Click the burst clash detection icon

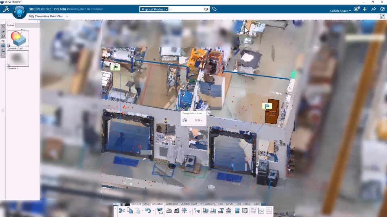pyautogui.click(x=229, y=211)
